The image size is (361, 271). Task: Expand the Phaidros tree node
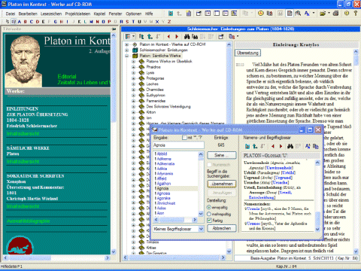coord(134,67)
